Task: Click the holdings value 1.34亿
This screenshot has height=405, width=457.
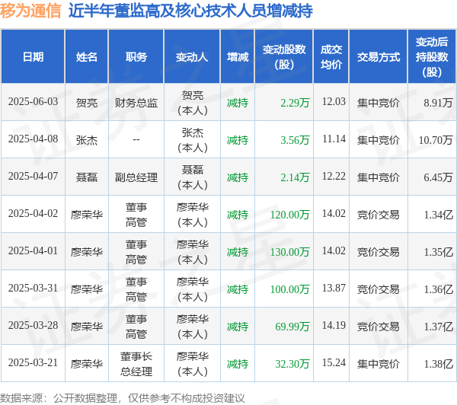Action: tap(439, 215)
